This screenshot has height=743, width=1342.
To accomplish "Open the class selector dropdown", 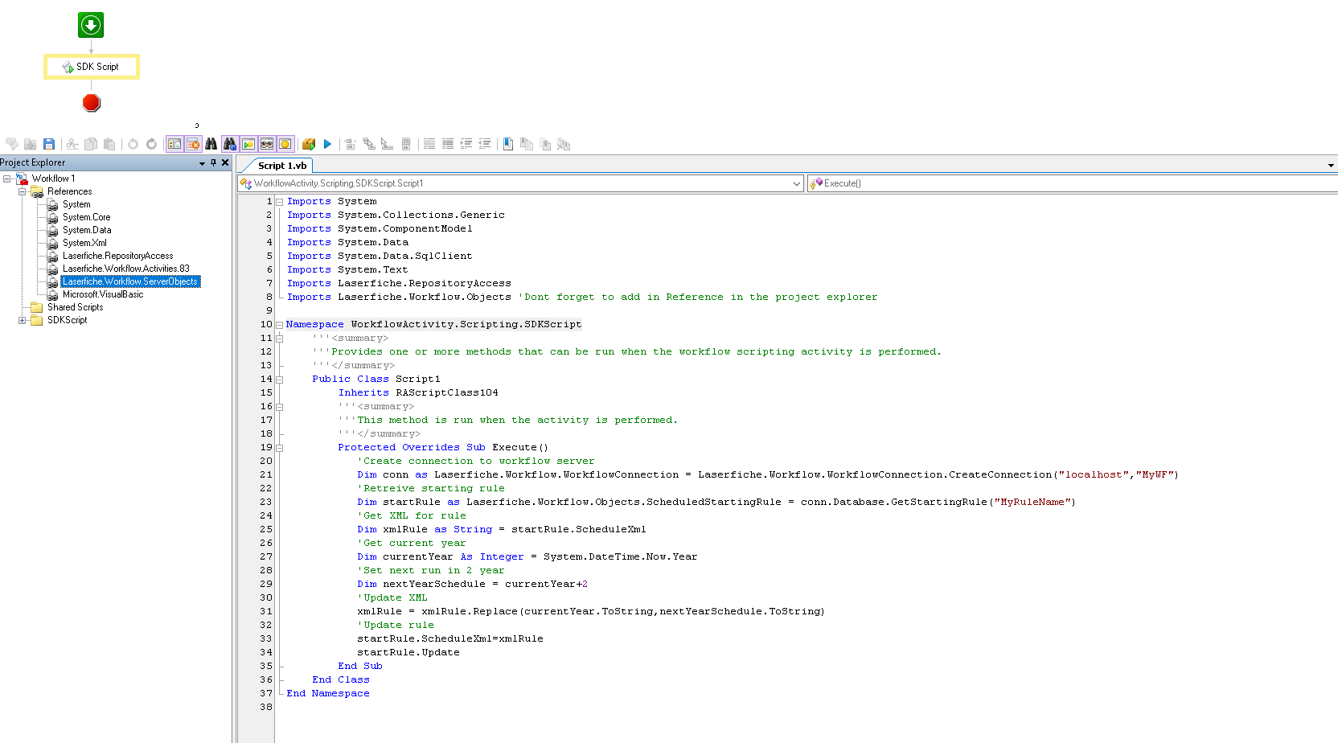I will pos(796,183).
